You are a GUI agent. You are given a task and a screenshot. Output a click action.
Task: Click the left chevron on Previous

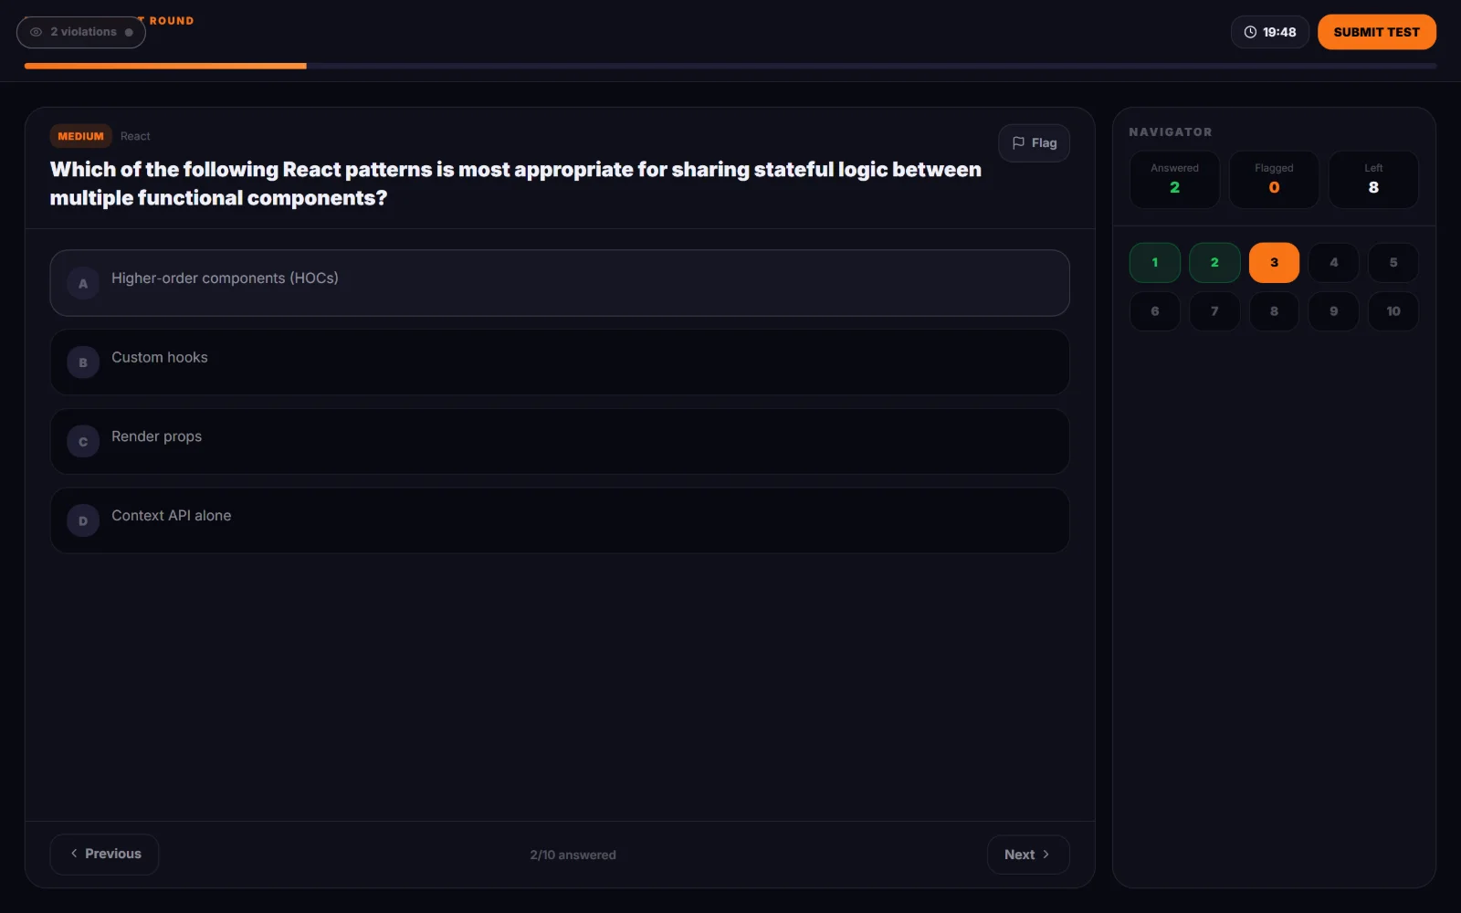(x=74, y=854)
